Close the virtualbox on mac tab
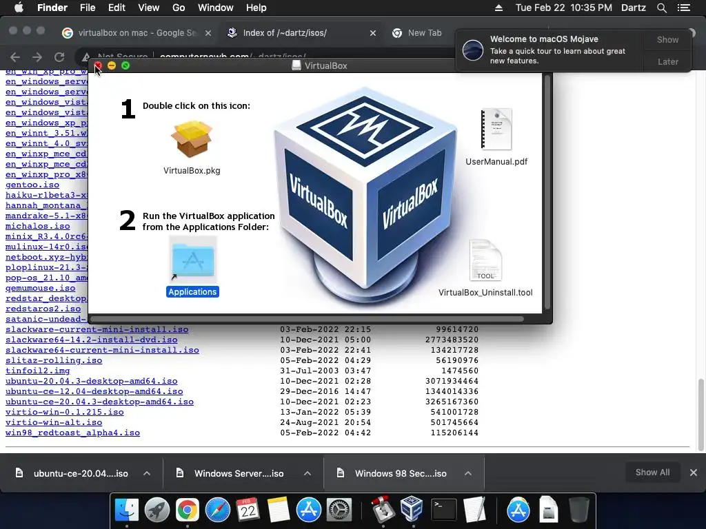This screenshot has width=706, height=529. coord(208,33)
